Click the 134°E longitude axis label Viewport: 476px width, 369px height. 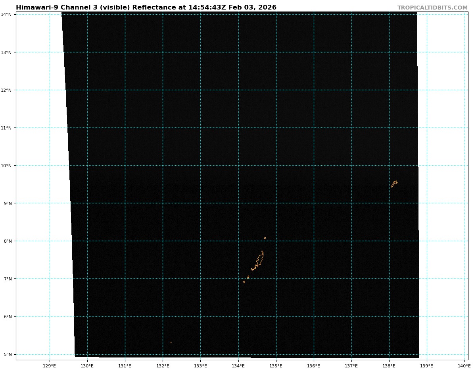pyautogui.click(x=238, y=365)
